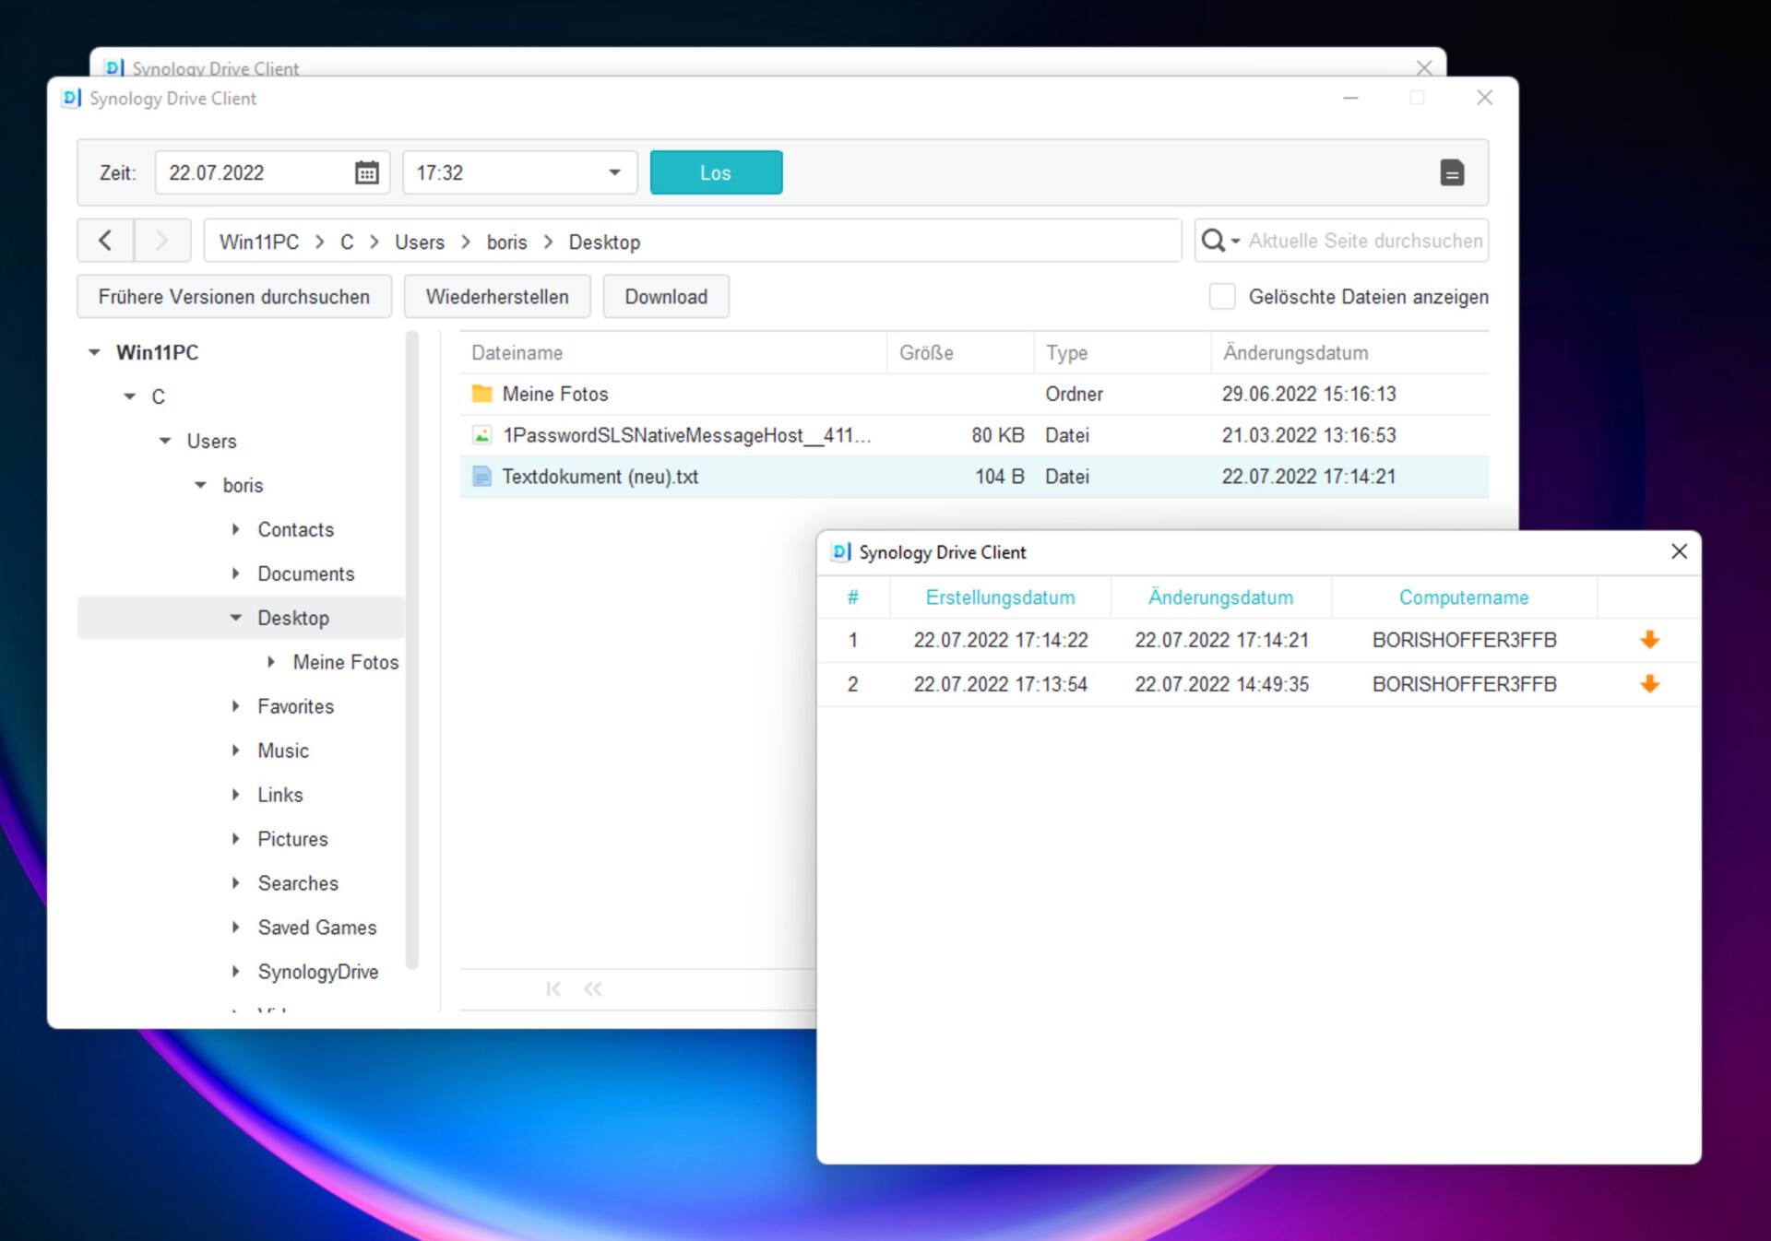This screenshot has width=1771, height=1241.
Task: Click the search magnifier icon
Action: pos(1214,240)
